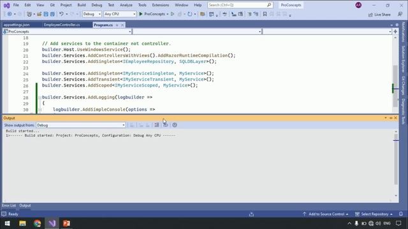Click the Live Share button
Image resolution: width=408 pixels, height=229 pixels.
pos(379,15)
